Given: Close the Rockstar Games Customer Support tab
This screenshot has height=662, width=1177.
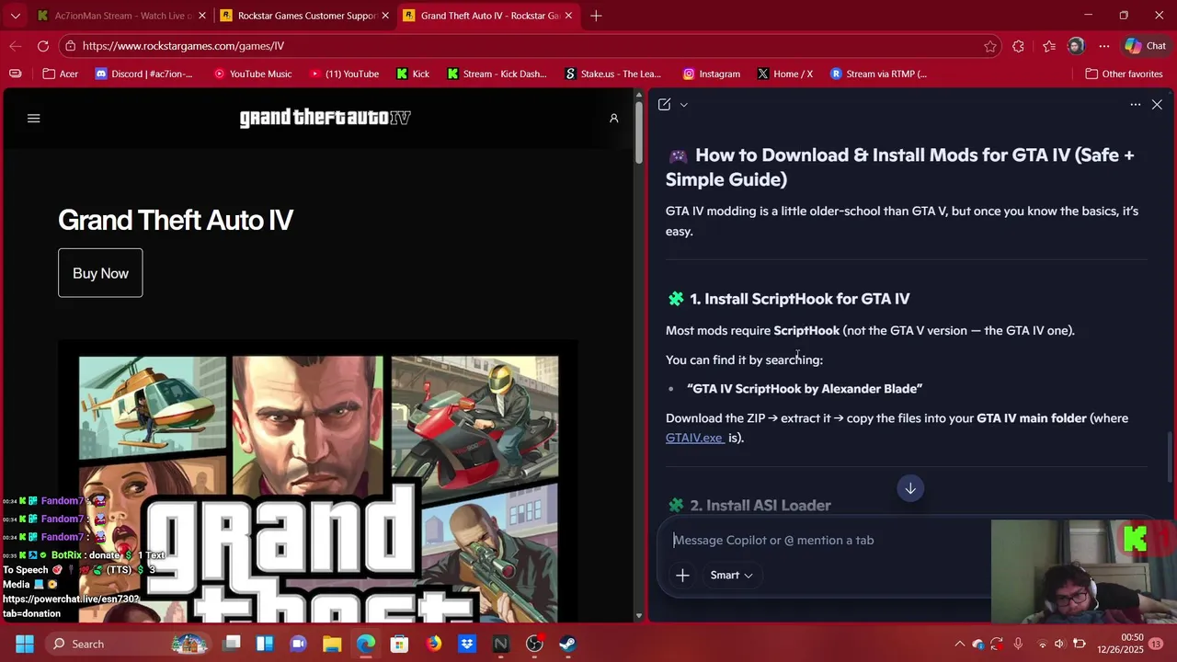Looking at the screenshot, I should point(384,16).
